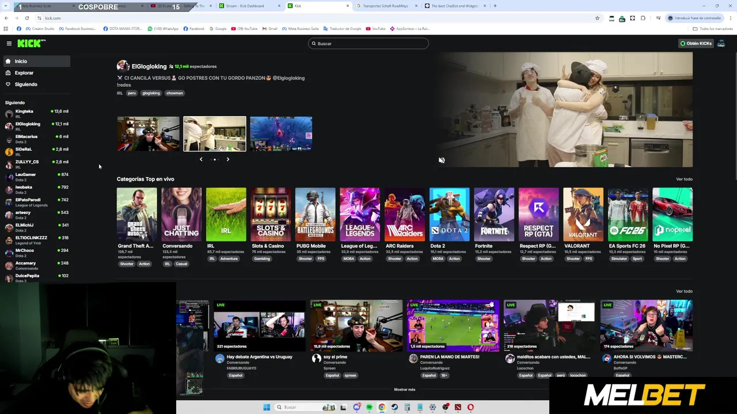Screen dimensions: 737x414
Task: Open Inicio in the sidebar
Action: pyautogui.click(x=36, y=61)
